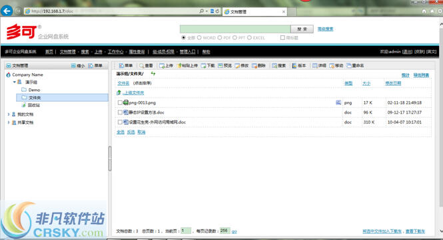Click 缩小 shrink icon in left panel header
The height and width of the screenshot is (240, 443).
coord(73,66)
